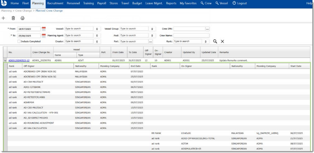This screenshot has height=153, width=314.
Task: Click the Crew Change breadcrumb link
Action: point(24,11)
